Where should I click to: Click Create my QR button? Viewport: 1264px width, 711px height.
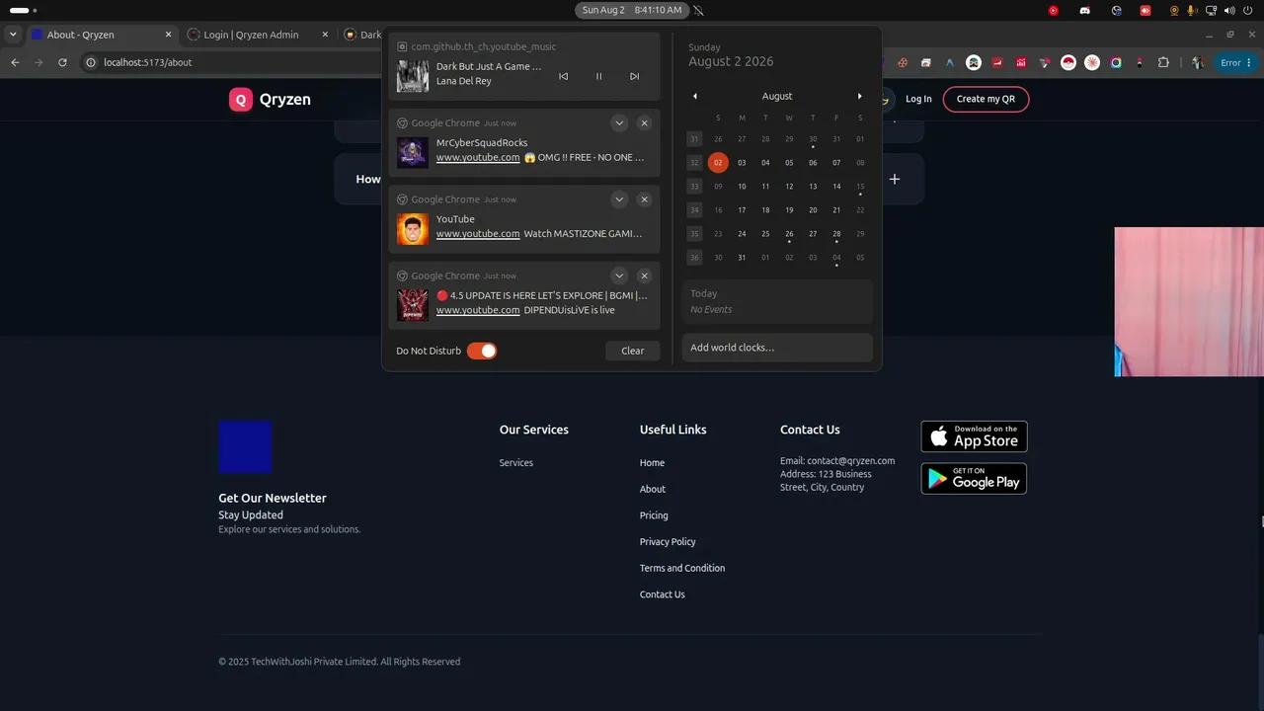986,99
